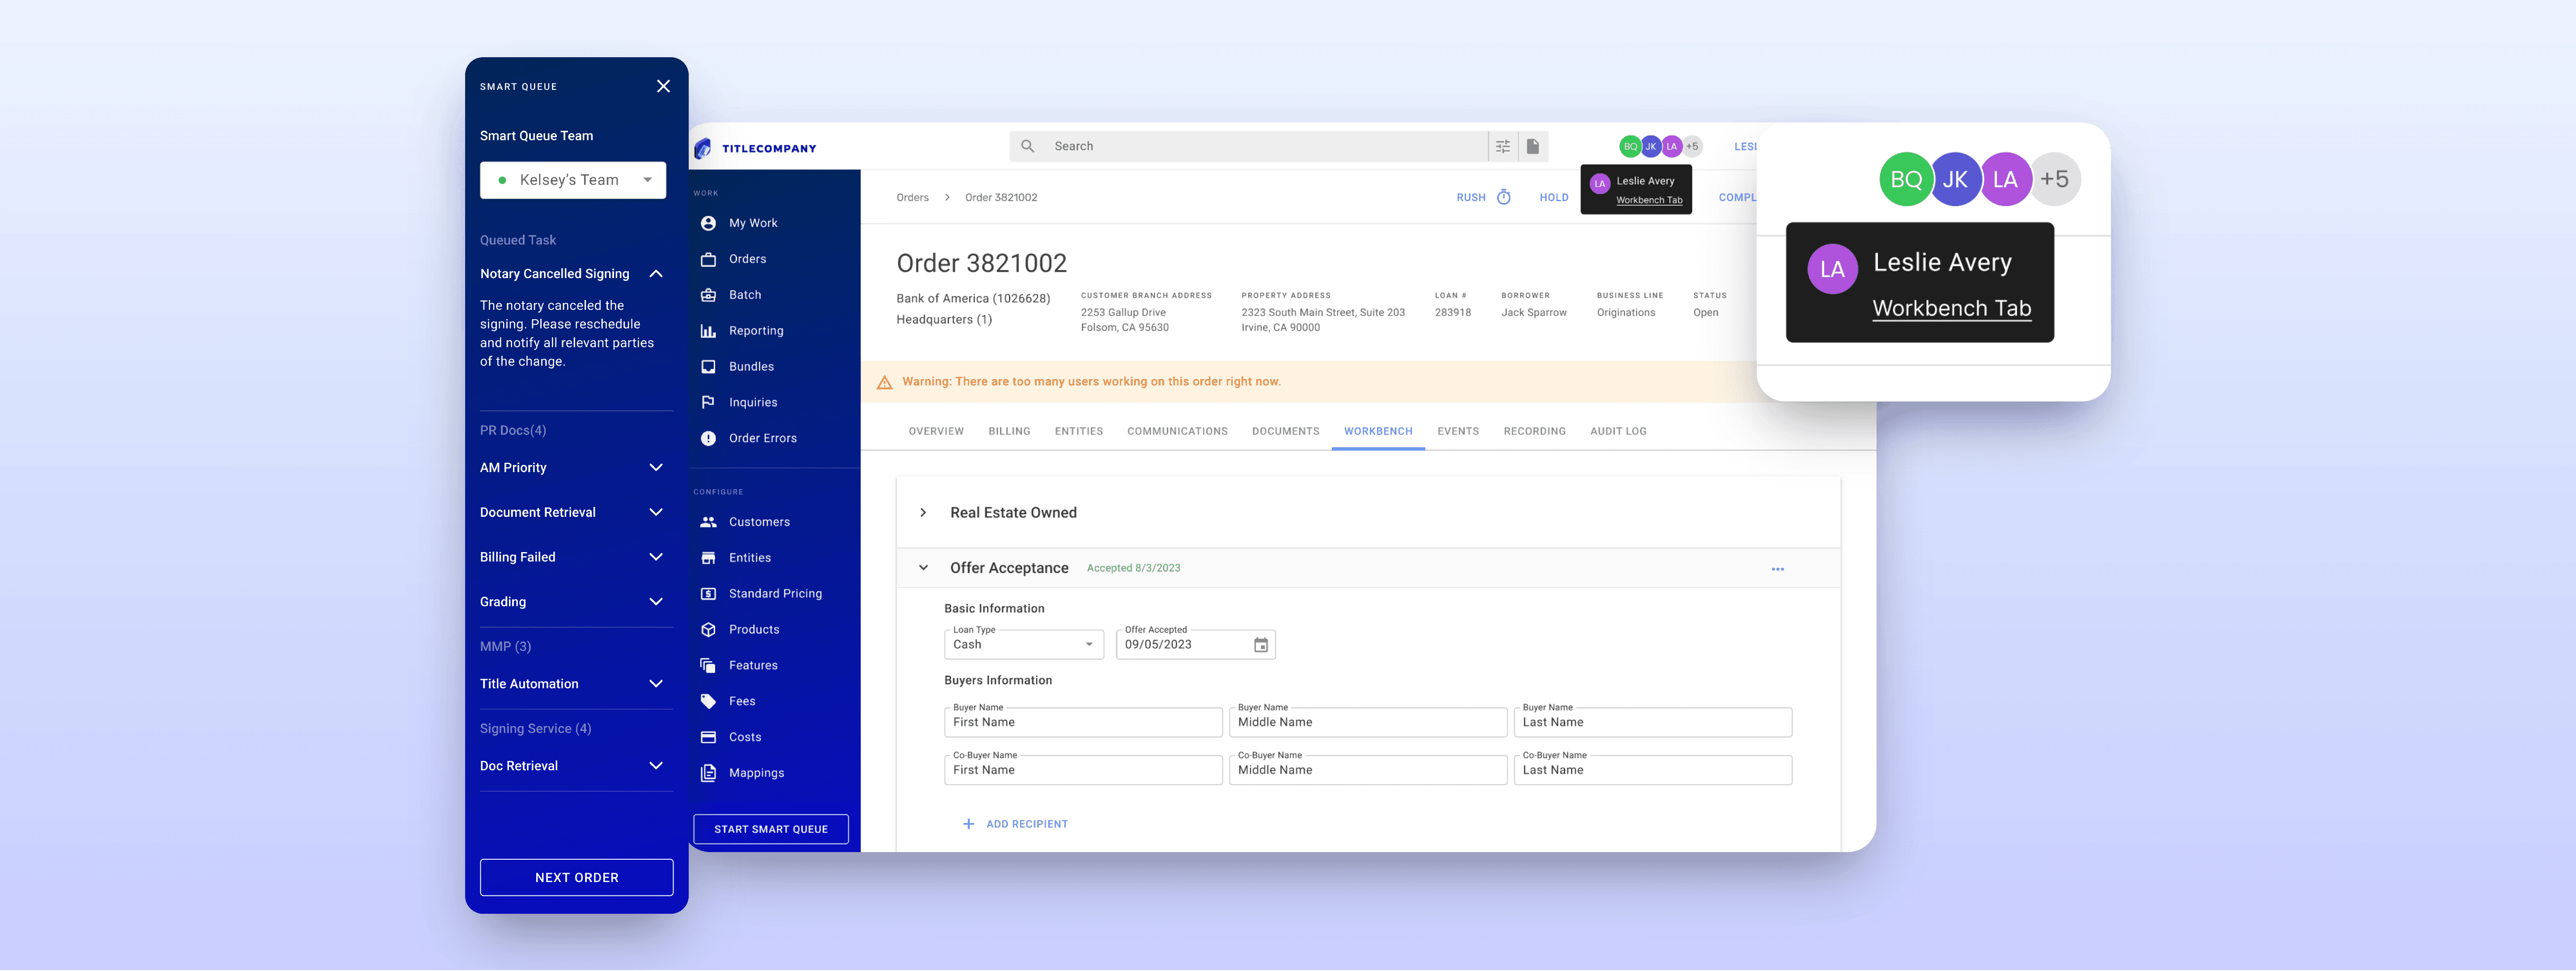Click ADD RECIPIENT button
This screenshot has height=971, width=2576.
pos(1015,824)
